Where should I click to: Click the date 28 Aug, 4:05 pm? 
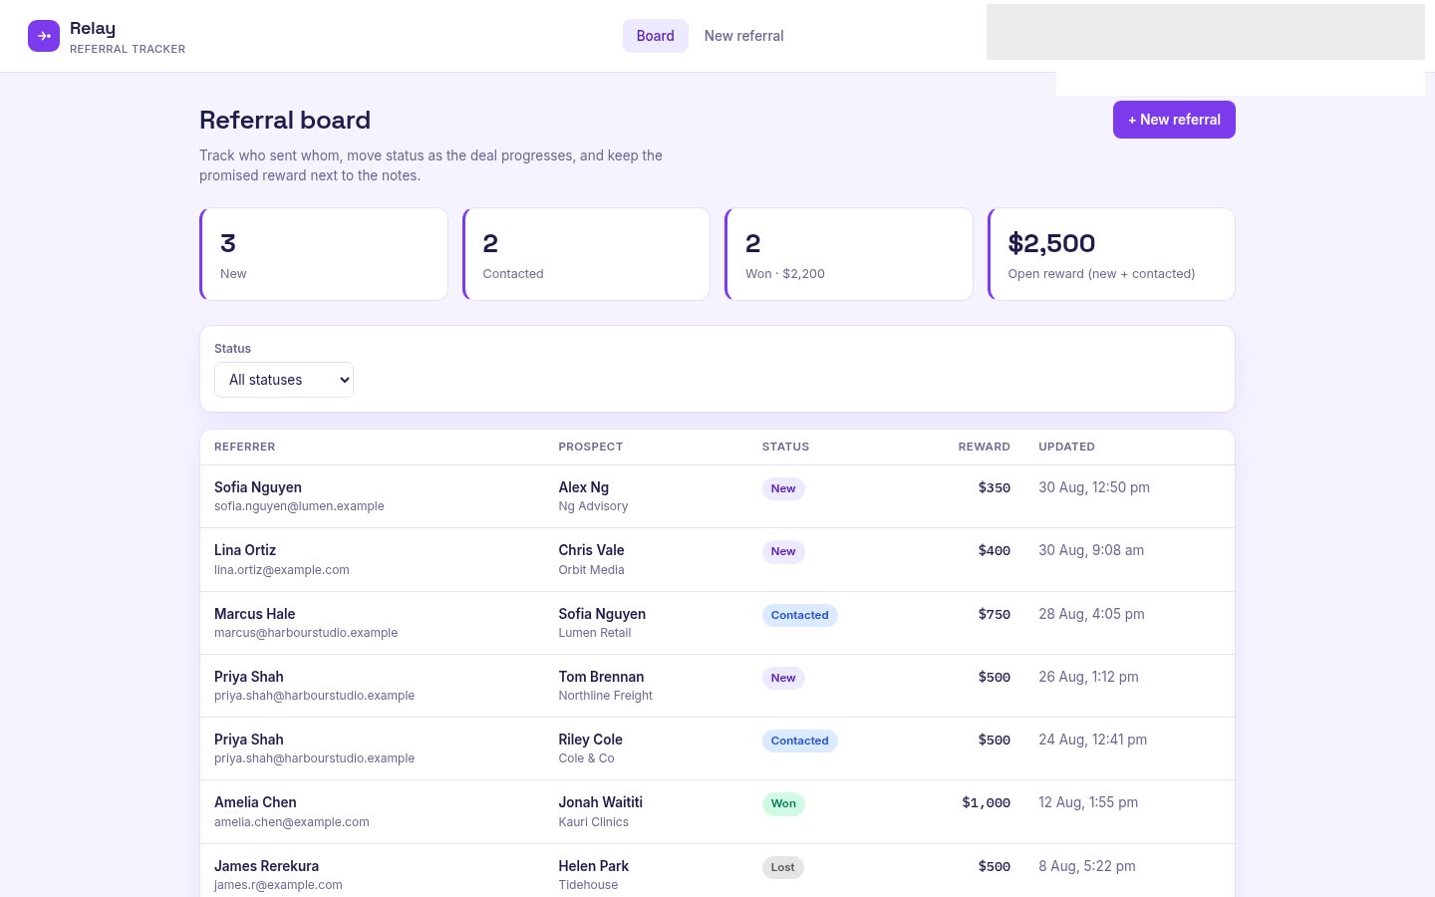point(1091,614)
